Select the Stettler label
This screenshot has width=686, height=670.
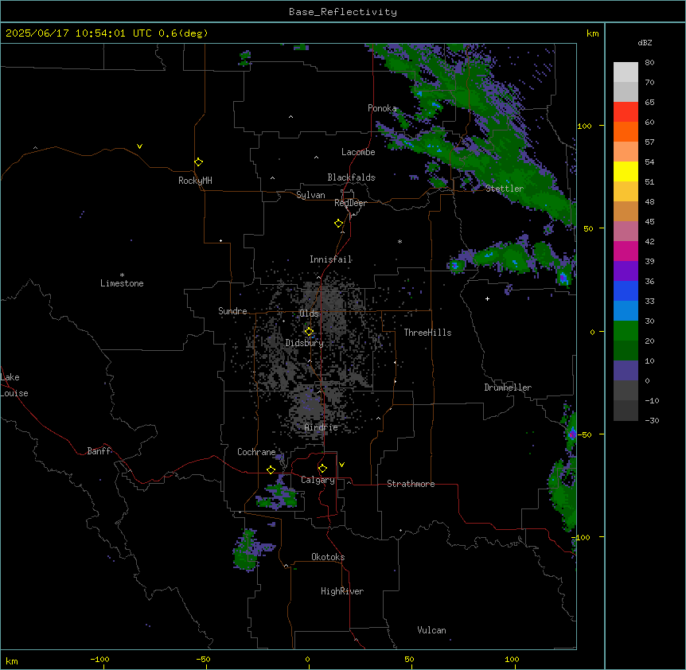[x=505, y=189]
